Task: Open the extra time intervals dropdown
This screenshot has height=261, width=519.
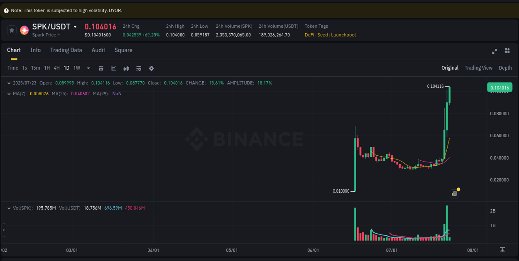Action: point(88,68)
